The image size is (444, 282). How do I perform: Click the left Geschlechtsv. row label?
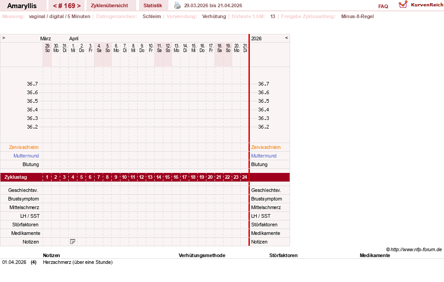(x=23, y=190)
